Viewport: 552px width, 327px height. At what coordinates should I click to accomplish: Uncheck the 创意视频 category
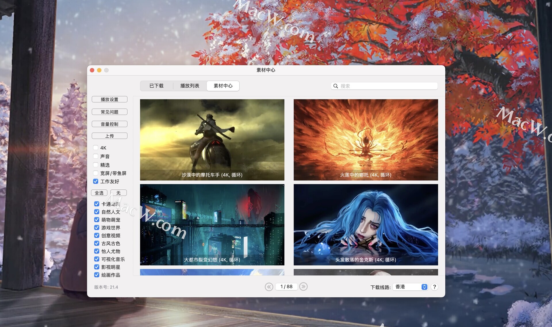click(97, 235)
